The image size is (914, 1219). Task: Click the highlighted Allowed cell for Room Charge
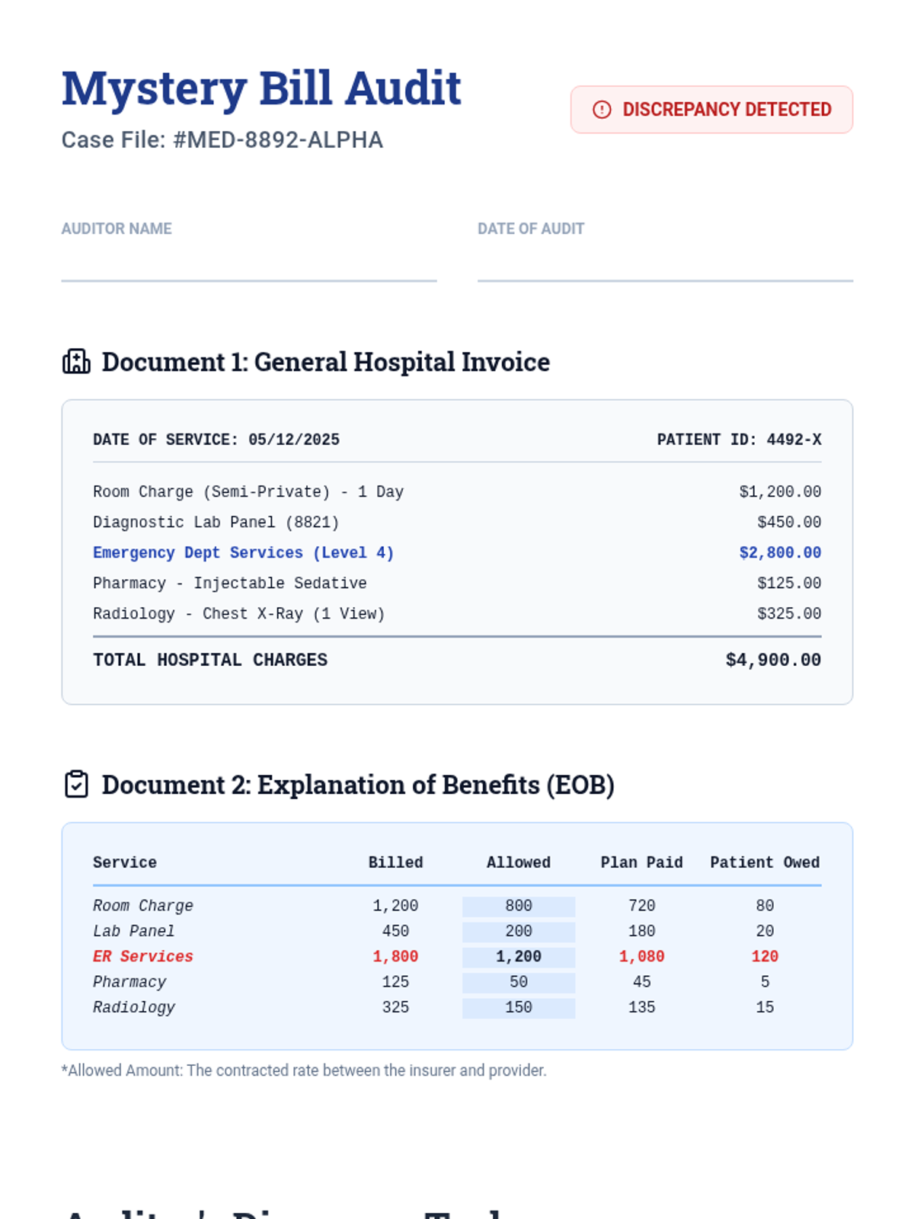pyautogui.click(x=518, y=906)
